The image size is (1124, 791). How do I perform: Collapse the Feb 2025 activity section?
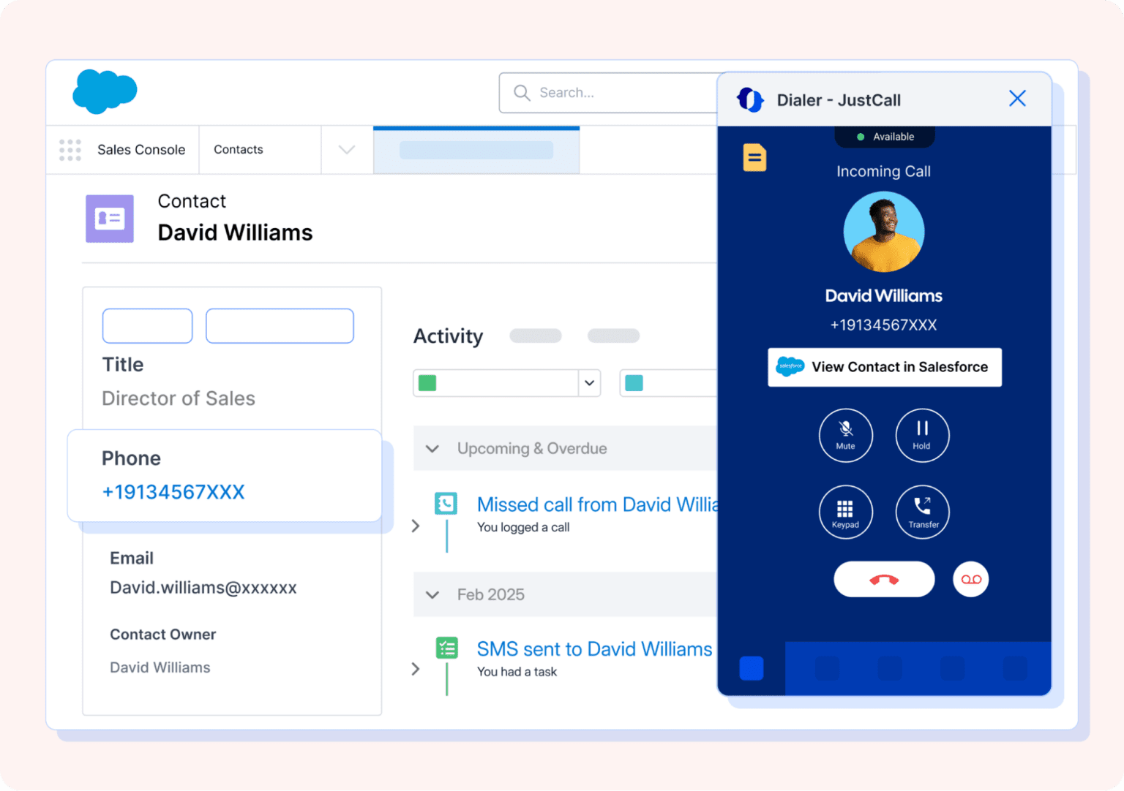point(432,594)
